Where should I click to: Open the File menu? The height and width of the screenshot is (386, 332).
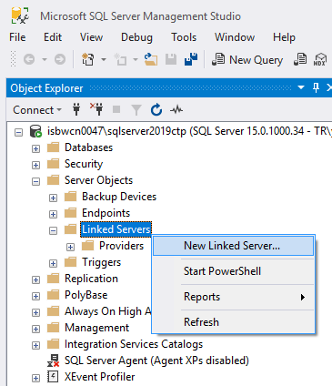(17, 37)
